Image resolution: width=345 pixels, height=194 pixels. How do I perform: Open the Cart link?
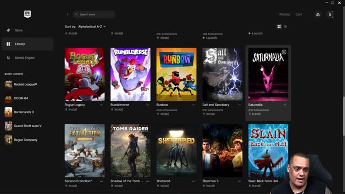299,15
